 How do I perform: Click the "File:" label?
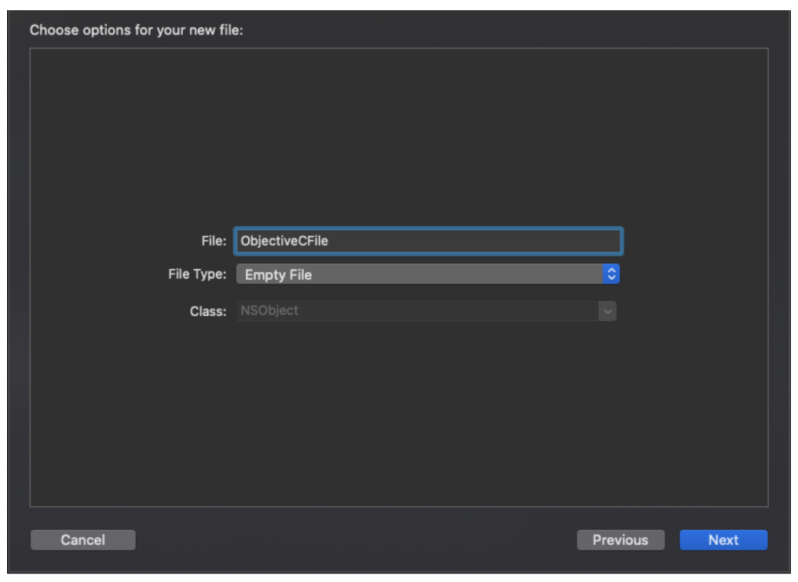pos(214,241)
